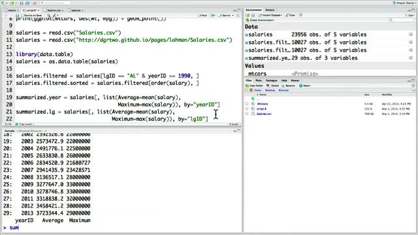Focus the environment search box
Screen dimensions: 418x235
(x=401, y=20)
